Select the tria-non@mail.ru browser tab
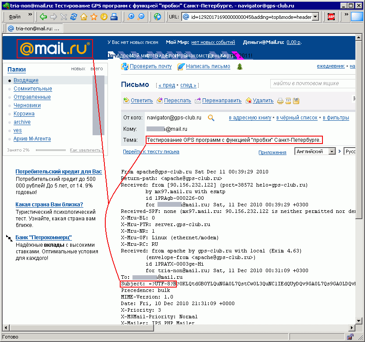Viewport: 365px width, 342px height. click(x=34, y=29)
